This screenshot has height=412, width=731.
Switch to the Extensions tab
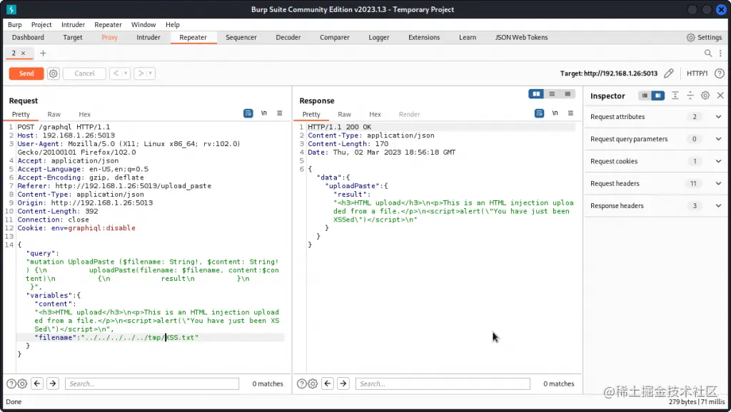point(424,37)
